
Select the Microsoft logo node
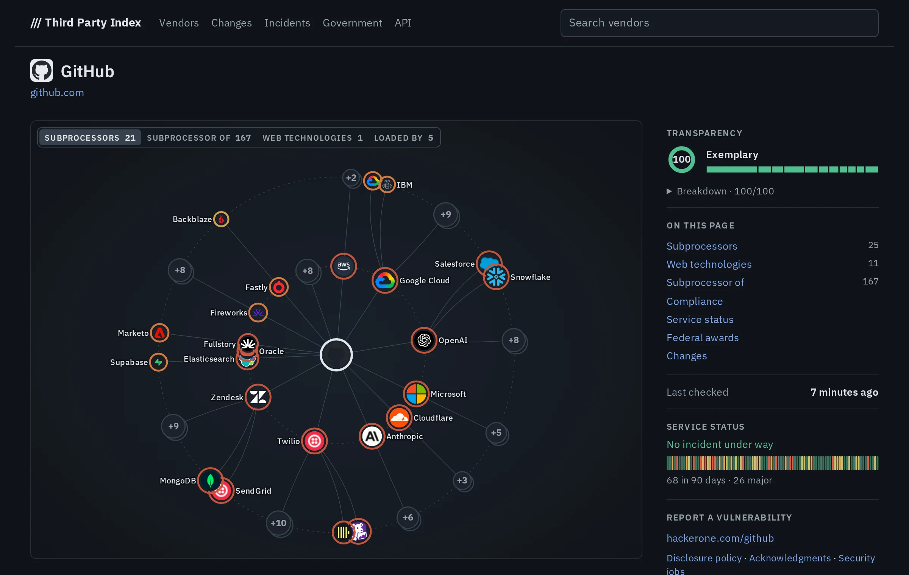(416, 394)
